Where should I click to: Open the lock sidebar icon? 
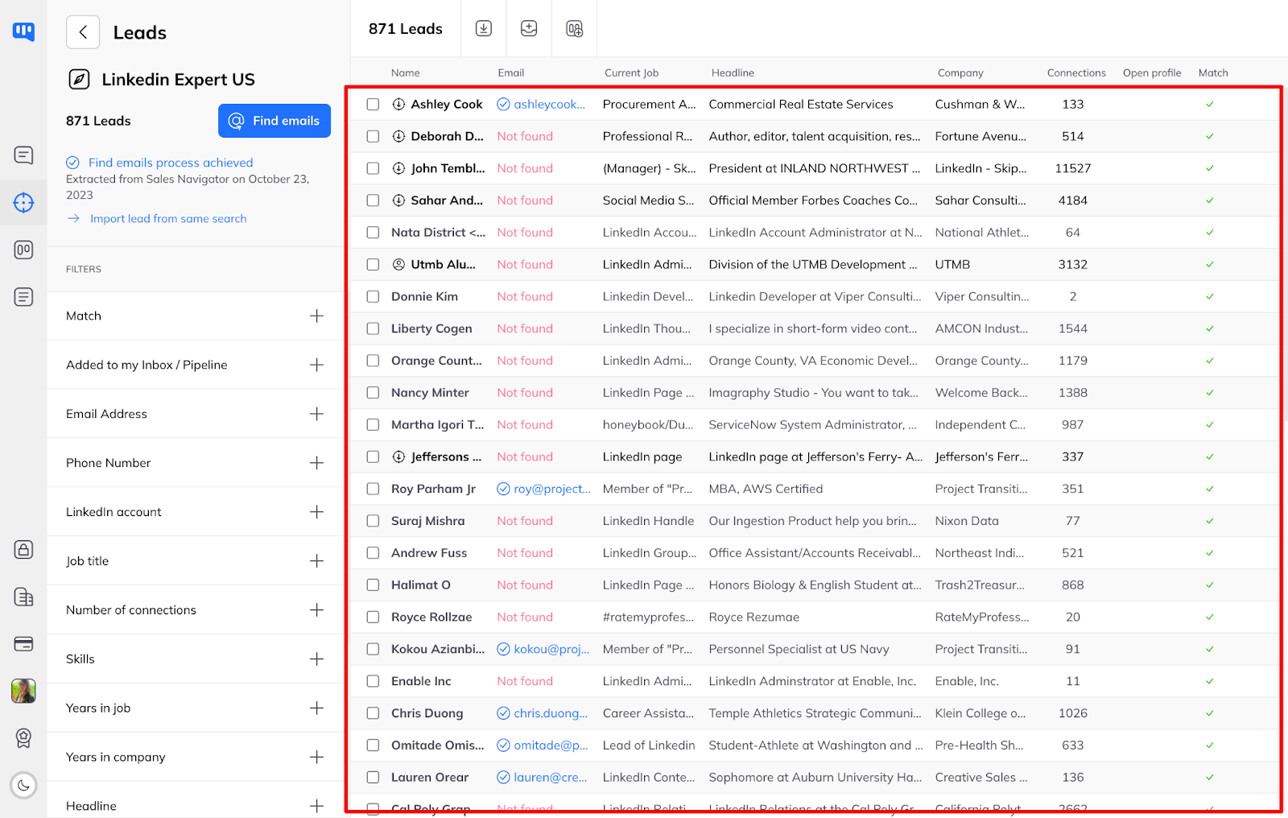(23, 550)
